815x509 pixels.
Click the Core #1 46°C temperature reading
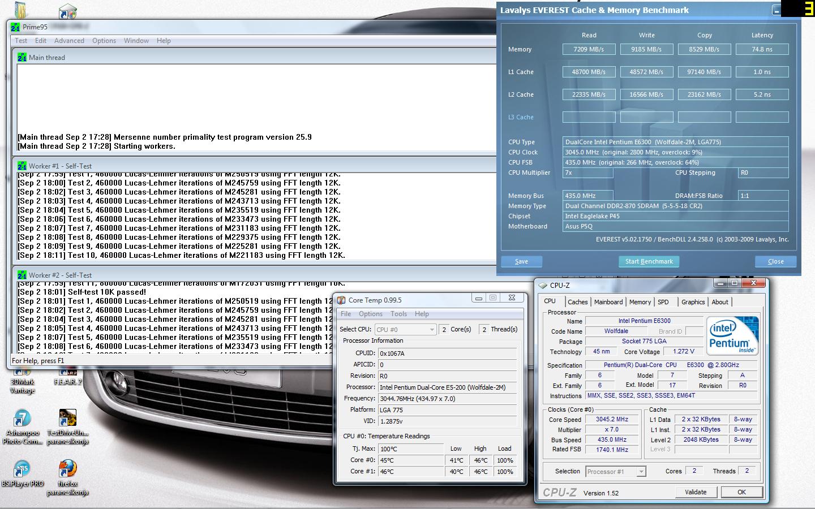click(x=411, y=472)
